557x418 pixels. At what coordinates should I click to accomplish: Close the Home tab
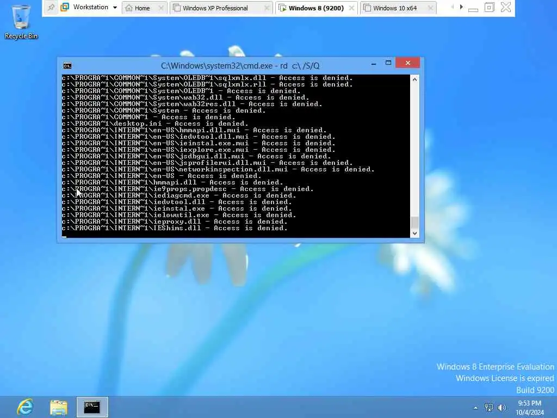click(x=161, y=8)
